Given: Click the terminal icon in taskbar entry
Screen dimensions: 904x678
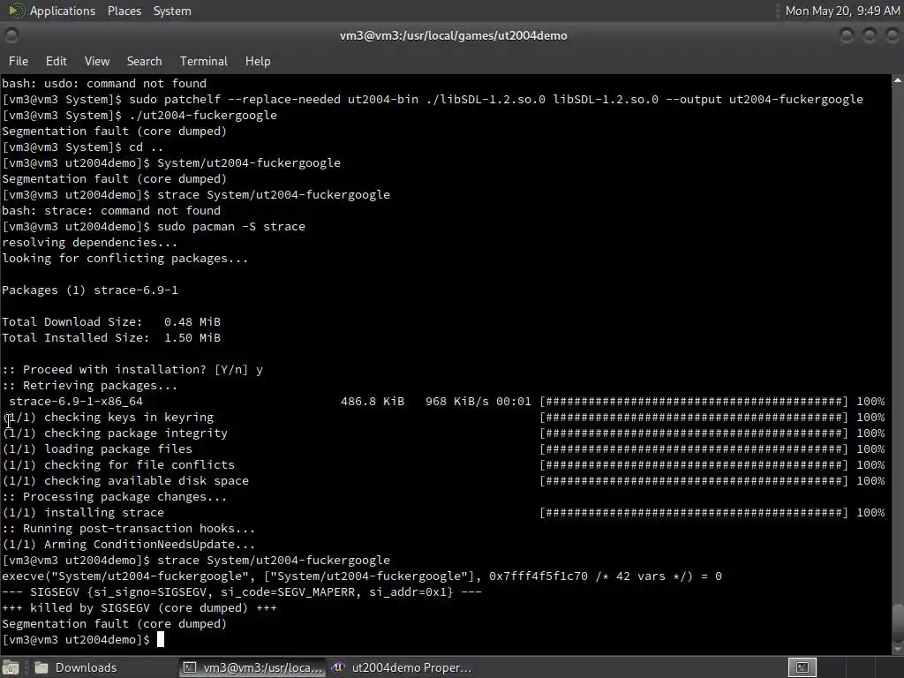Looking at the screenshot, I should (x=189, y=667).
